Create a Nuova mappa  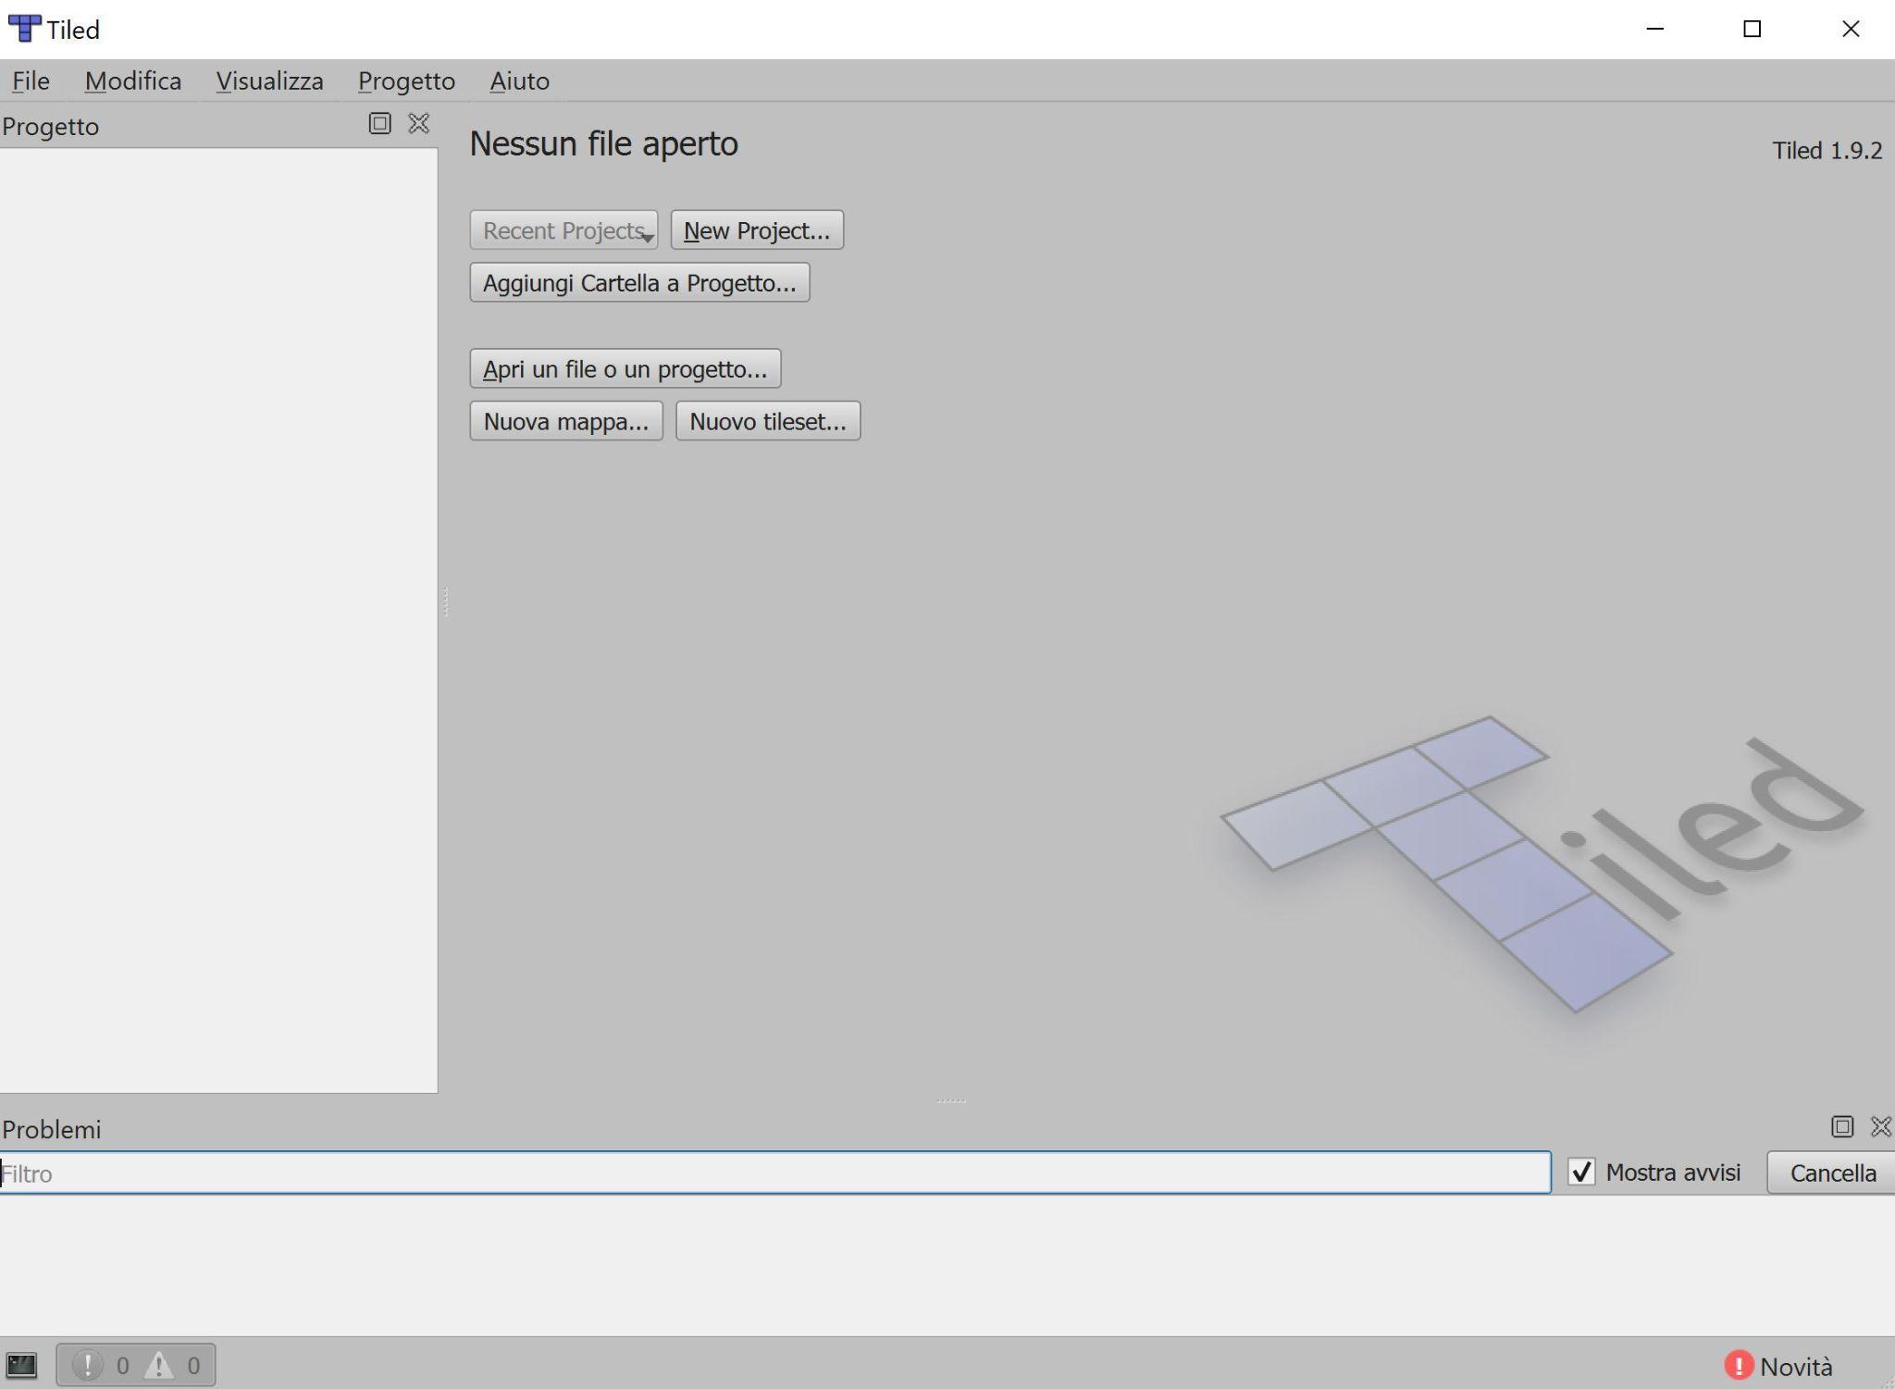point(566,421)
